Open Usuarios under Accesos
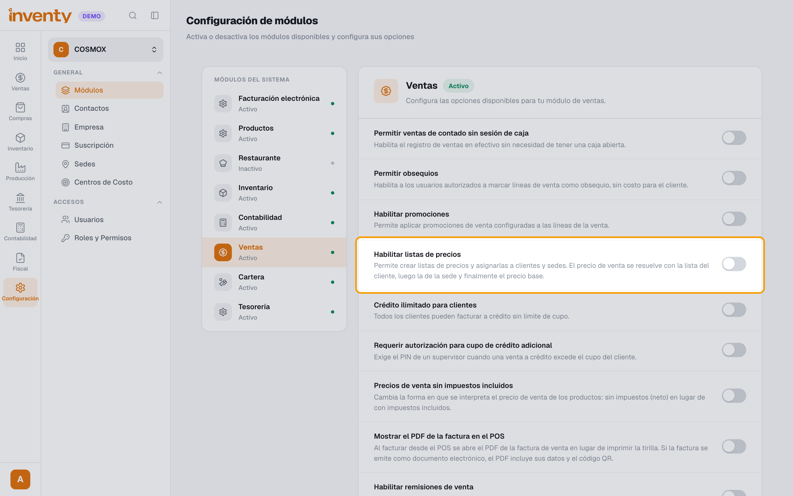Image resolution: width=793 pixels, height=496 pixels. click(109, 220)
